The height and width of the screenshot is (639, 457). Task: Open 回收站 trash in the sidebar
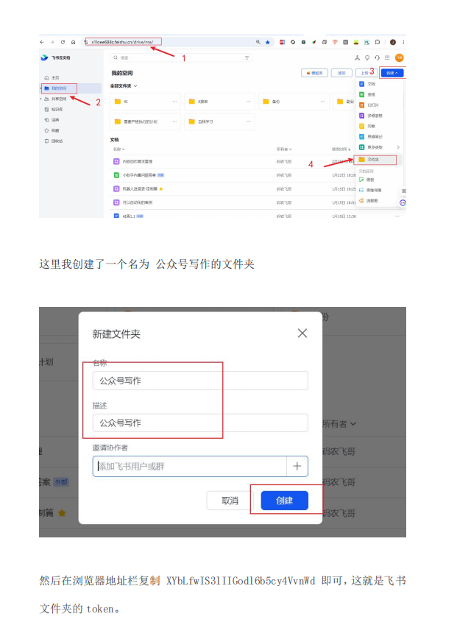54,141
